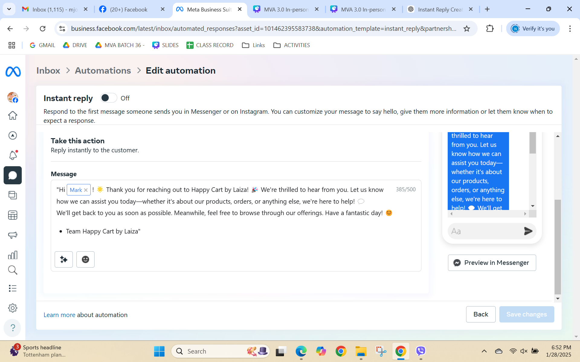Open the tab search dropdown arrow
The height and width of the screenshot is (362, 580).
coord(9,9)
